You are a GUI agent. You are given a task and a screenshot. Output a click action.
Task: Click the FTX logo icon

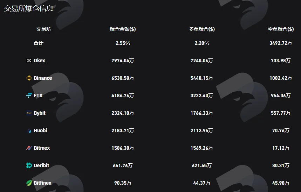pyautogui.click(x=29, y=95)
